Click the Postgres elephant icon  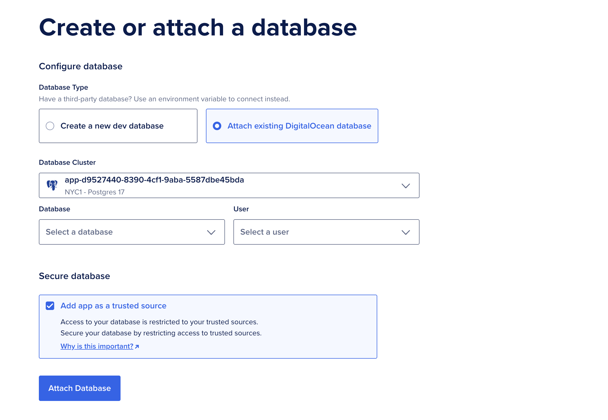tap(52, 185)
